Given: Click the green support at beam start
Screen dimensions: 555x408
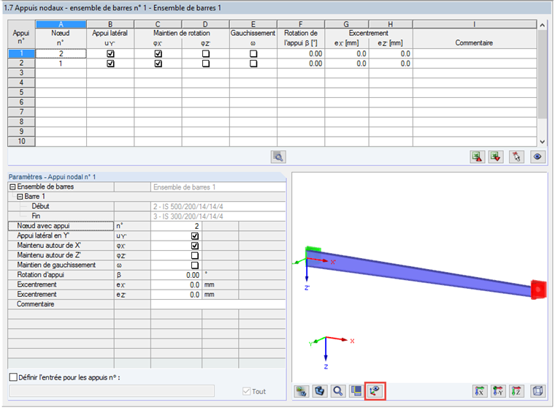Looking at the screenshot, I should tap(313, 249).
